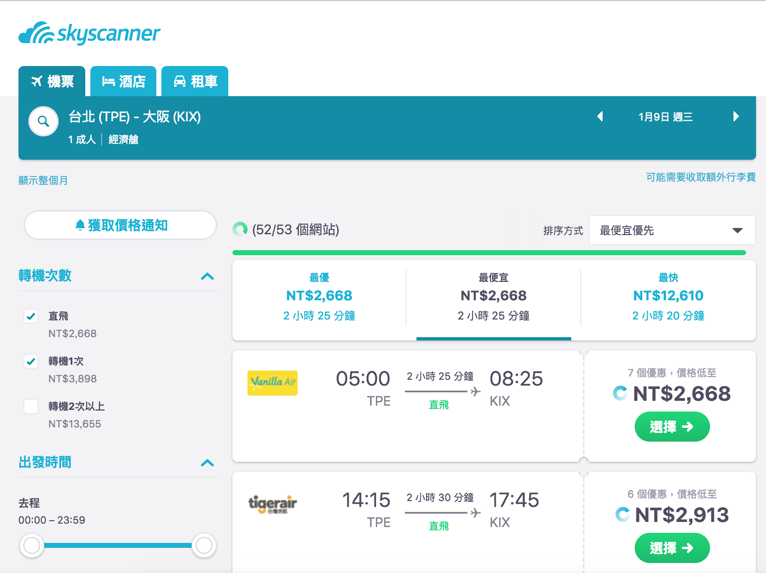
Task: Click the bell price alert icon
Action: click(x=80, y=225)
